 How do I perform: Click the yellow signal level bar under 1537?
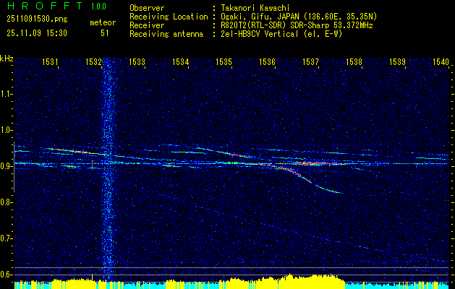310,283
